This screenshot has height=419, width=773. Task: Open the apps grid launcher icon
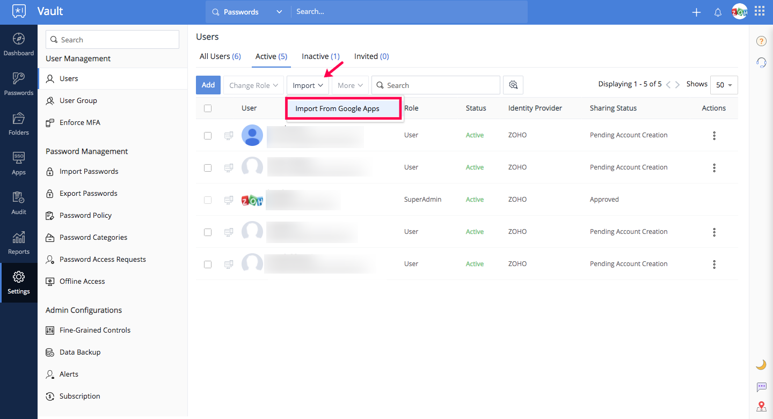pos(760,11)
